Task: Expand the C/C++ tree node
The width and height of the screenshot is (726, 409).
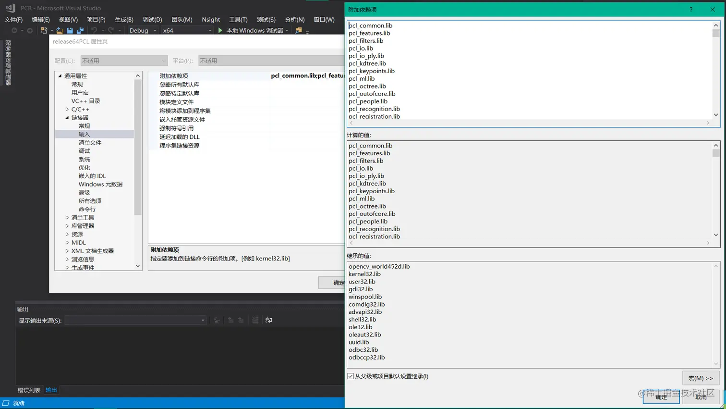Action: 67,109
